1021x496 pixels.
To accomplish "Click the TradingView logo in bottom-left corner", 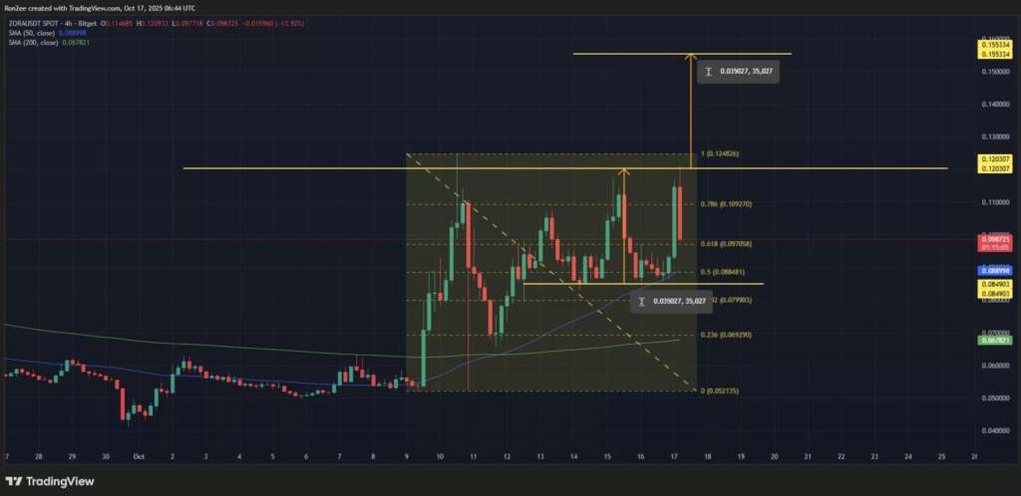I will pos(53,482).
